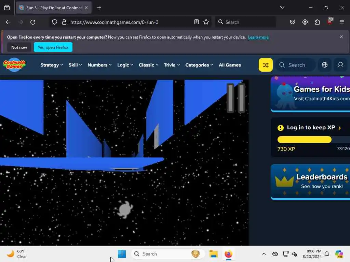Open the Learn more link
This screenshot has height=262, width=350.
point(258,37)
